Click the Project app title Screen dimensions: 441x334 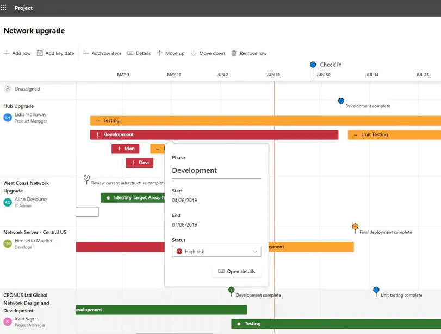tap(23, 8)
